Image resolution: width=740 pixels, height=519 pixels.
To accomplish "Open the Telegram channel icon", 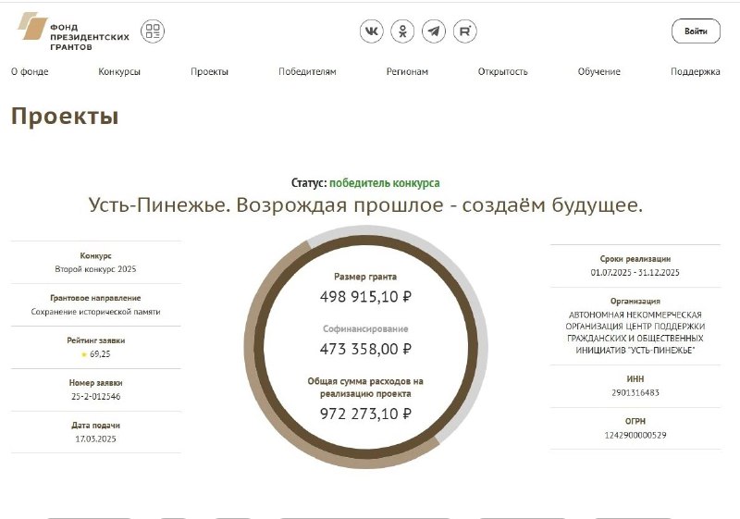I will pyautogui.click(x=434, y=31).
